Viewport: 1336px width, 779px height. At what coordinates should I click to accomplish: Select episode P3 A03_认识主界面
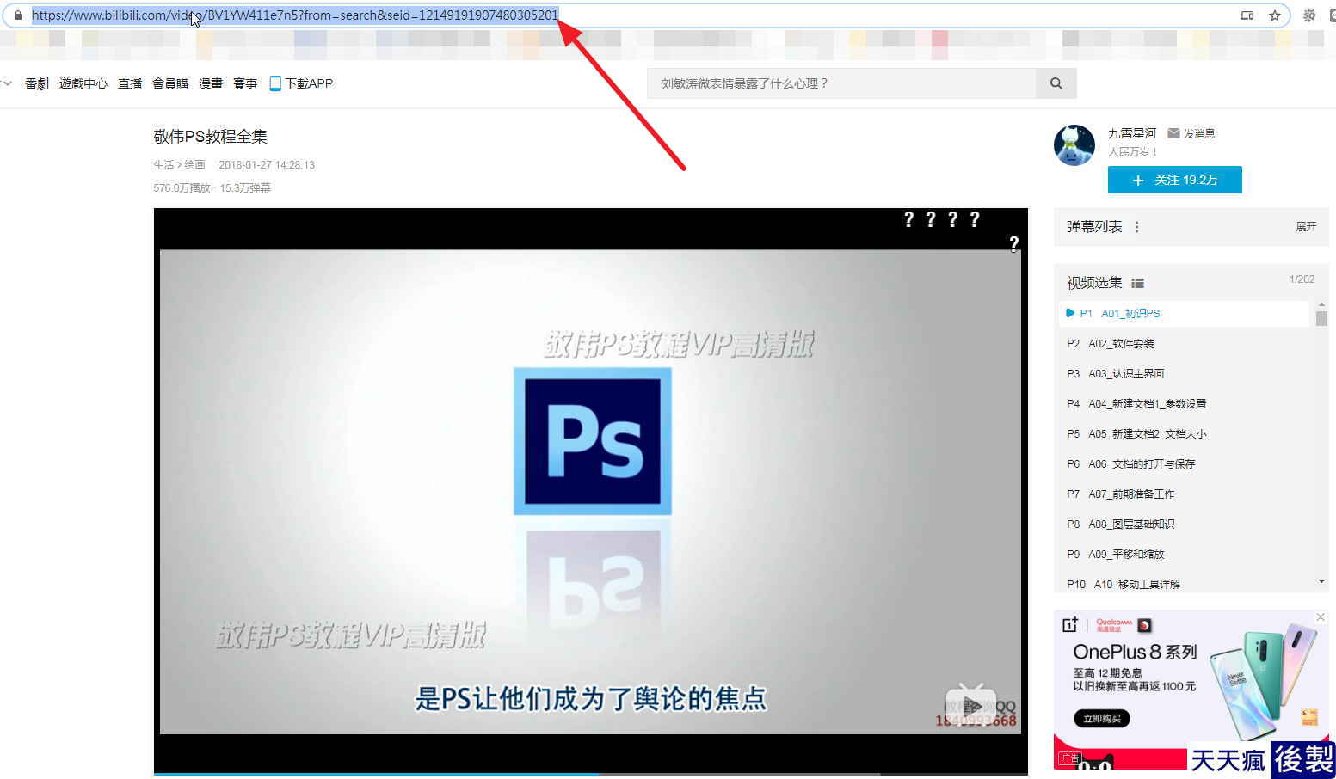[1185, 373]
